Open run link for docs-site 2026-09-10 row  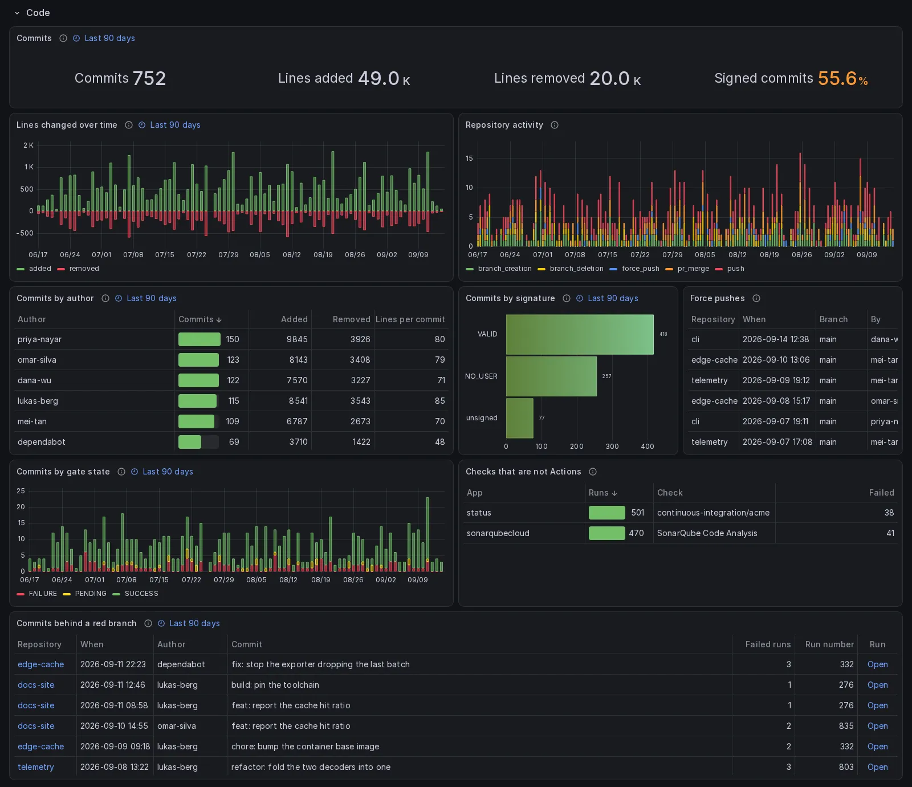(x=877, y=726)
